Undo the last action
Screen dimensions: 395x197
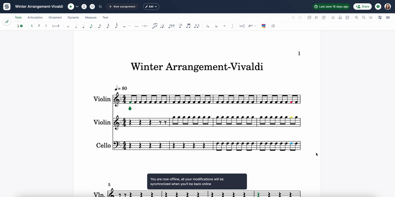[x=293, y=18]
